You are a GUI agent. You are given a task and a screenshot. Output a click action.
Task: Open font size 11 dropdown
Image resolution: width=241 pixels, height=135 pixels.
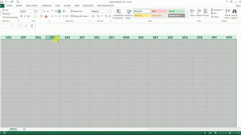41,11
